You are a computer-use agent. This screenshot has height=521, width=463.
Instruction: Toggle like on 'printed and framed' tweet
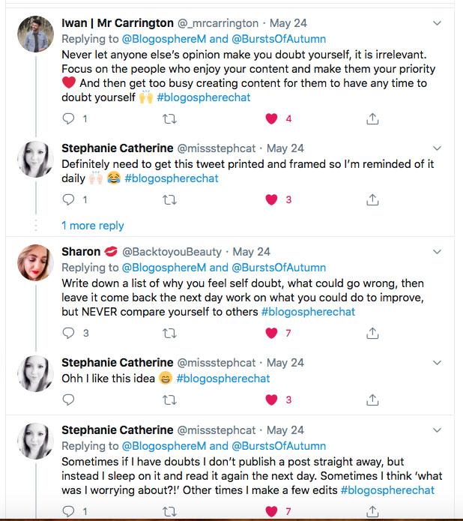tap(272, 199)
